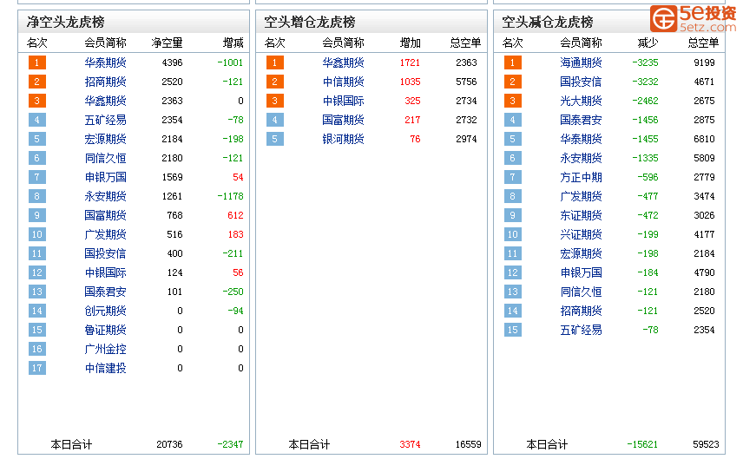Click 国富期货 in 空头增仓龙虎榜 table
Screen dimensions: 743x459
343,120
